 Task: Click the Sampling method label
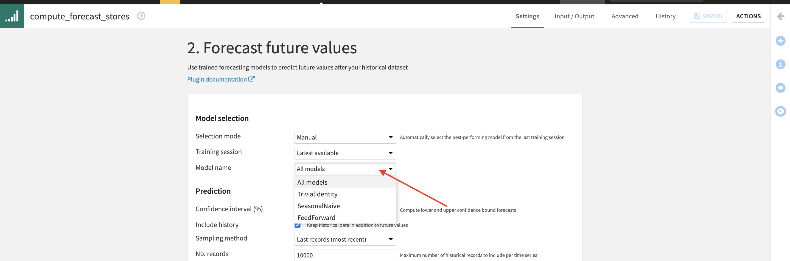click(221, 238)
